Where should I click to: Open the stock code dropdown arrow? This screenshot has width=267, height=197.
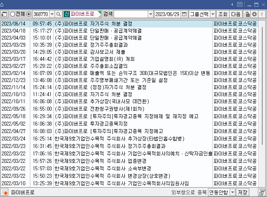click(x=52, y=14)
